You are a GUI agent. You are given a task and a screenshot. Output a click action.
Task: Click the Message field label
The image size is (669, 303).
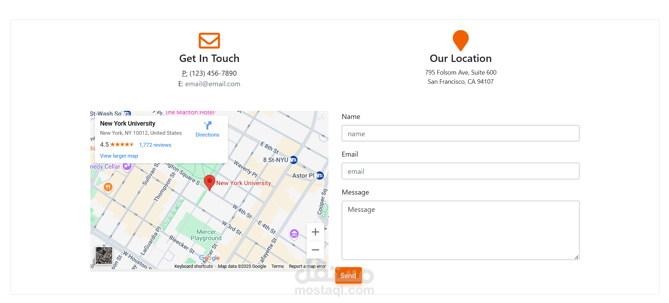coord(355,192)
